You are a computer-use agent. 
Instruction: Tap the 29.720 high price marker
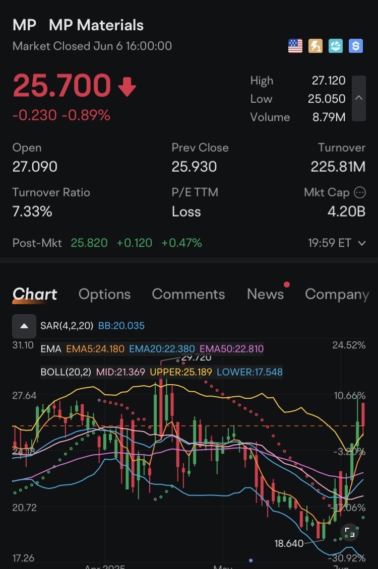click(x=196, y=358)
